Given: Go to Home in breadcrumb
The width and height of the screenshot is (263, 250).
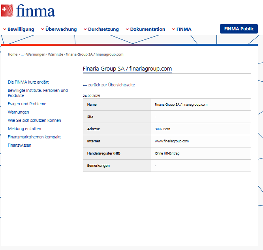Looking at the screenshot, I should [13, 54].
